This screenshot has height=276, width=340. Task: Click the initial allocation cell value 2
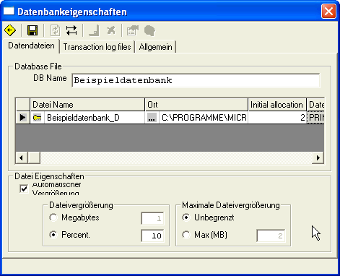coord(277,118)
